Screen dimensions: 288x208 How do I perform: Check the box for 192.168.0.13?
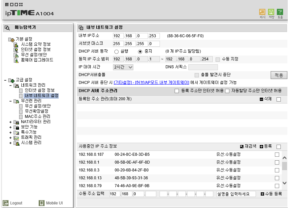pos(277,178)
